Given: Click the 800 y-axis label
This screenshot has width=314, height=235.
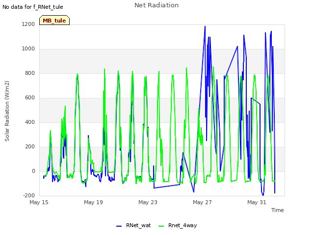Looking at the screenshot, I should coord(30,73).
